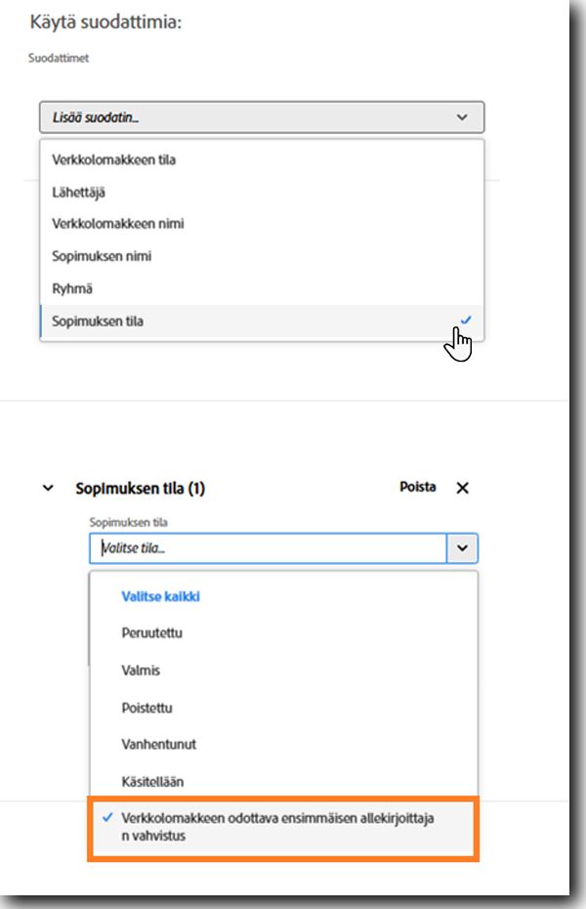Select the Käsitellään status option

(x=284, y=782)
